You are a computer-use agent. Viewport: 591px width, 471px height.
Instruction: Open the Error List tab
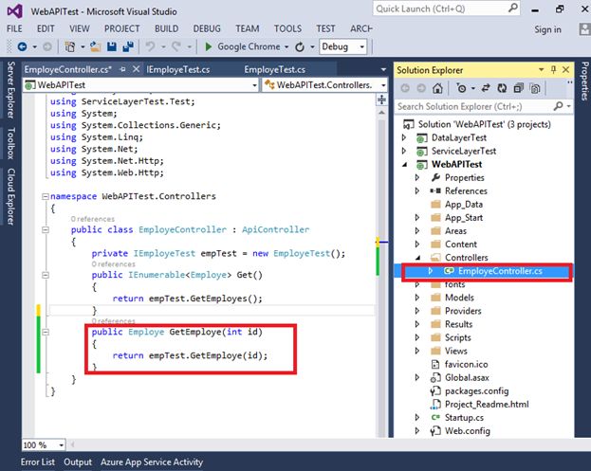tap(38, 462)
